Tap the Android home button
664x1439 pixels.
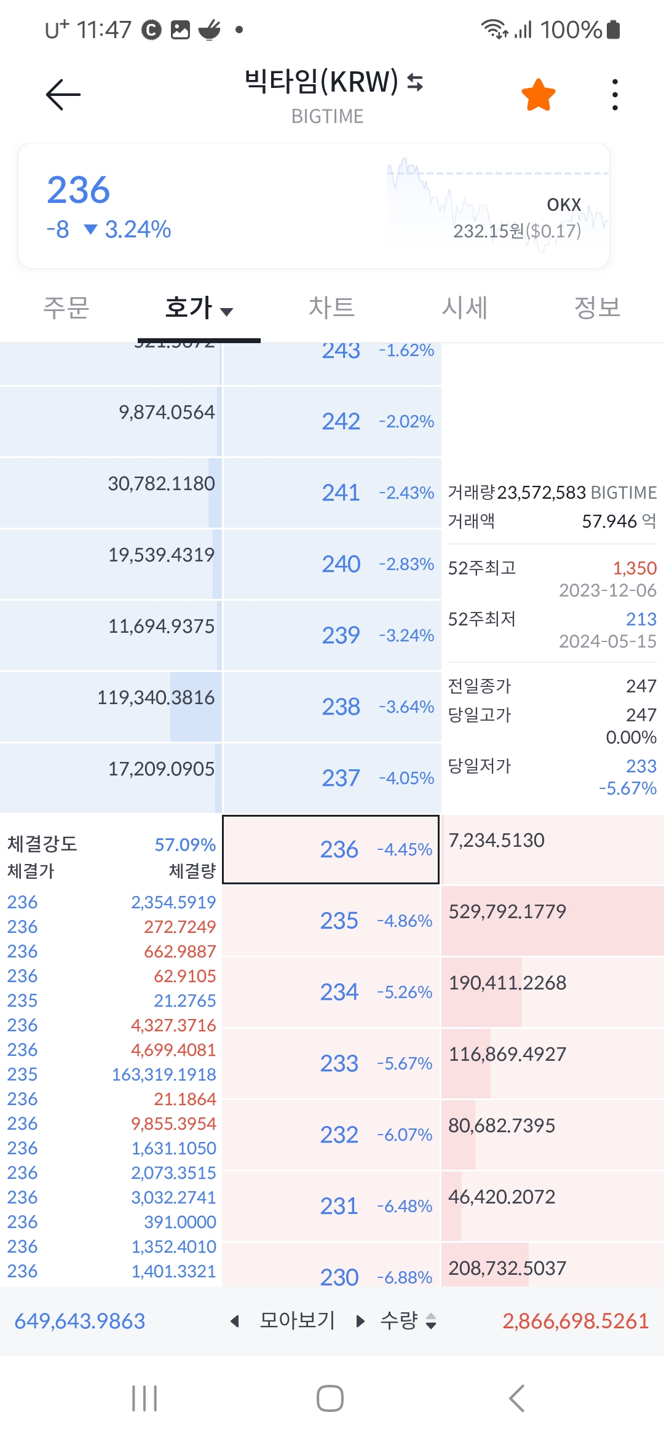coord(330,1398)
